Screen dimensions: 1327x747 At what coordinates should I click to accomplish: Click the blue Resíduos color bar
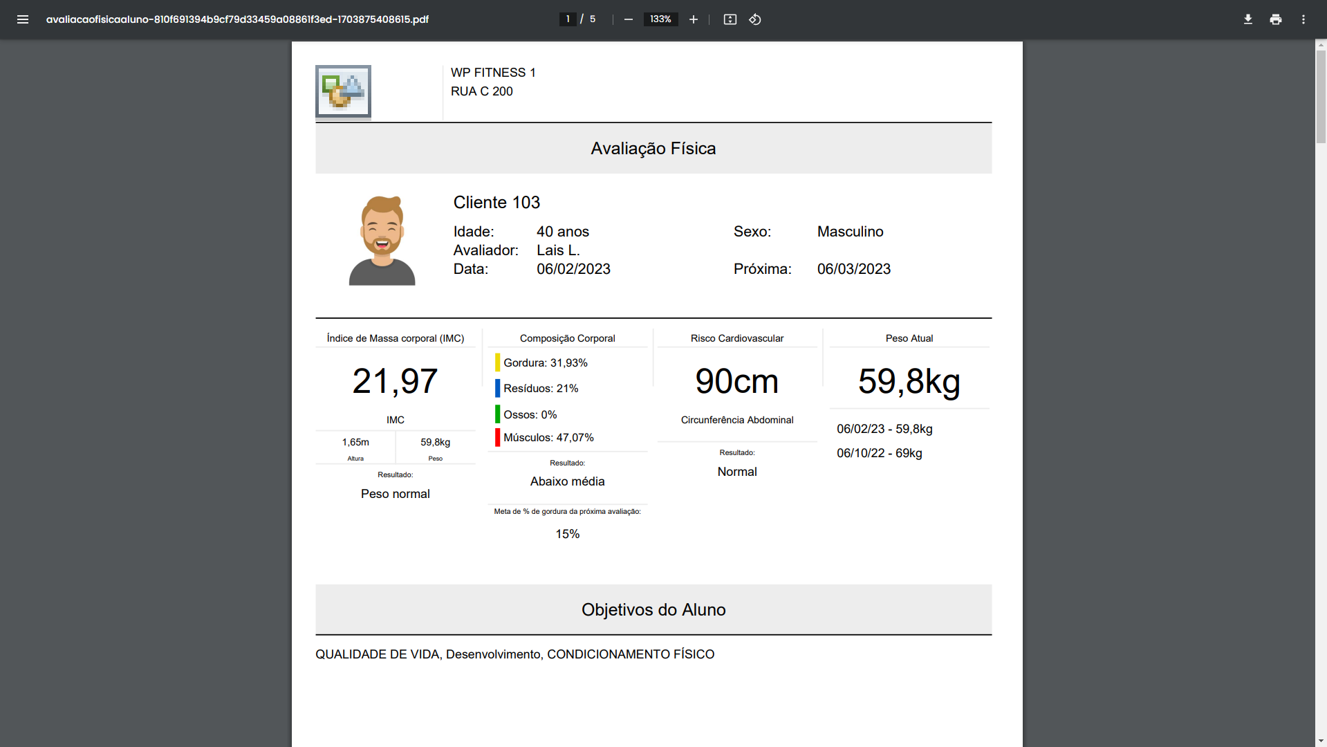[497, 388]
